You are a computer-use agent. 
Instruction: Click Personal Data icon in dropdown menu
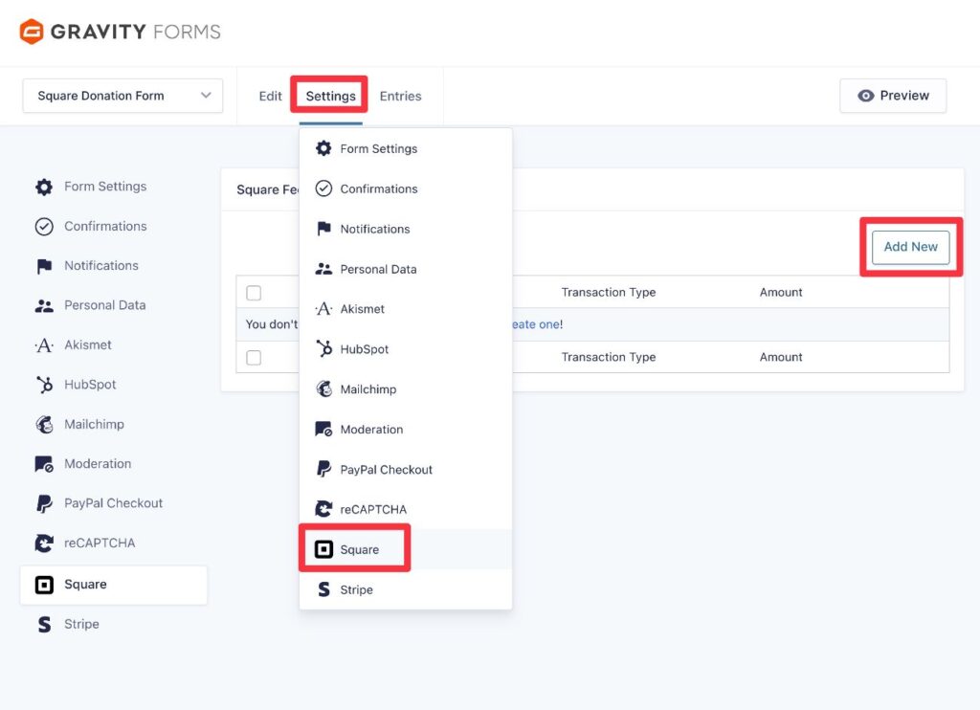click(x=323, y=269)
